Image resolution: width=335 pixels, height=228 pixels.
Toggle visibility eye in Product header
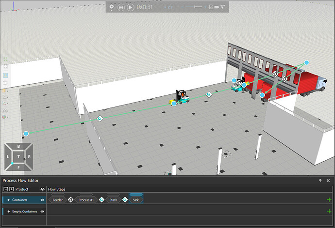(42, 189)
